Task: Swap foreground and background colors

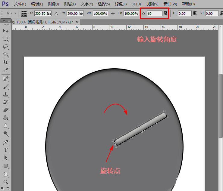Action: click(x=8, y=188)
